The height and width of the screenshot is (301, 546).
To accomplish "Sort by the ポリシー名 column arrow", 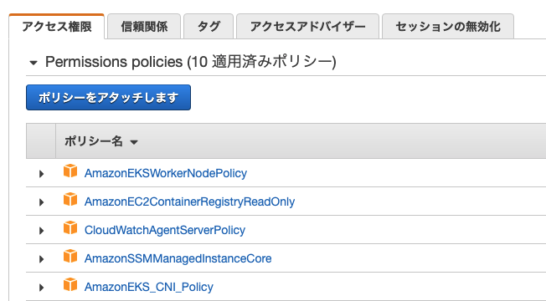I will (x=134, y=142).
